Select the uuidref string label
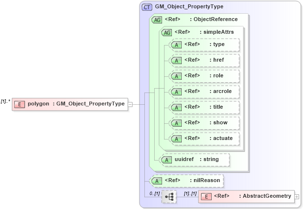The width and height of the screenshot is (303, 209). click(x=197, y=159)
